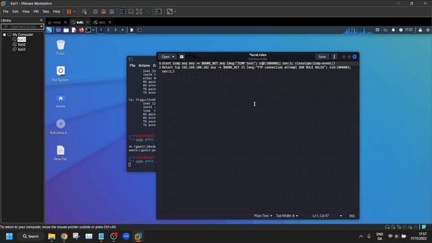Expand the terminal launcher dropdown arrow
Screen dimensions: 432x243
pos(94,30)
